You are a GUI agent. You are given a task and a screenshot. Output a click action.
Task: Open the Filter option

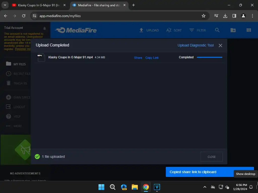(198, 30)
